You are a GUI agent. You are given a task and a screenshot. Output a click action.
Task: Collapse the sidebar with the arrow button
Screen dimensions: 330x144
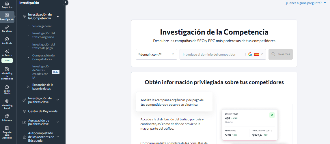click(66, 3)
